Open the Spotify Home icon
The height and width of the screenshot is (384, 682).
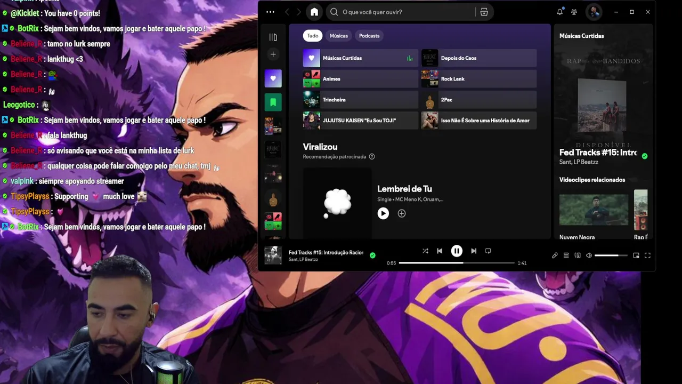coord(314,12)
